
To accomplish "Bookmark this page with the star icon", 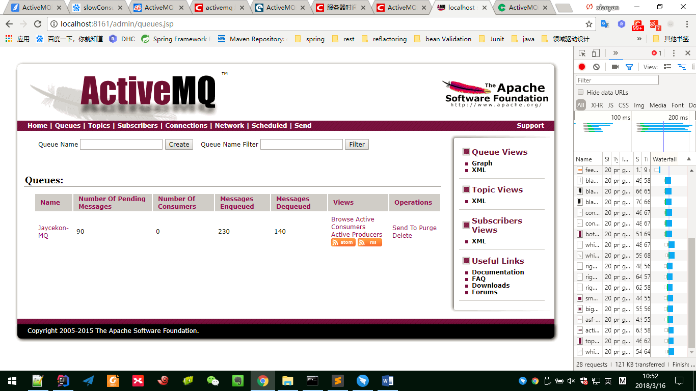I will (x=589, y=24).
